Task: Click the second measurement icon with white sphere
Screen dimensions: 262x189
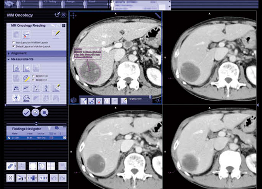Action: click(x=26, y=68)
